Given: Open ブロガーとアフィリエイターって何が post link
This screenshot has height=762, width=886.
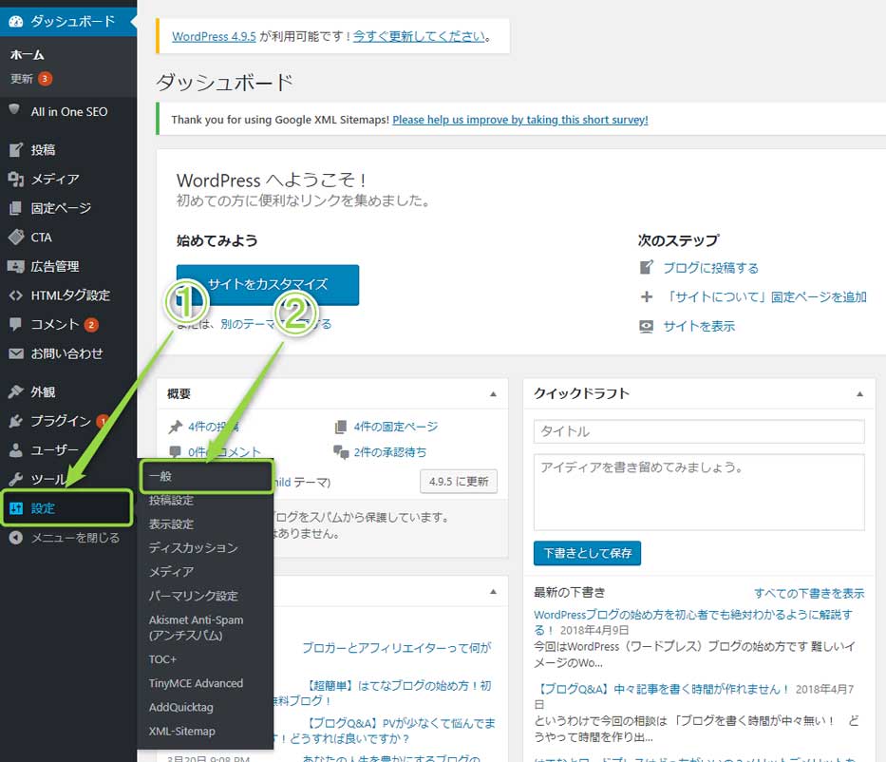Looking at the screenshot, I should click(397, 647).
